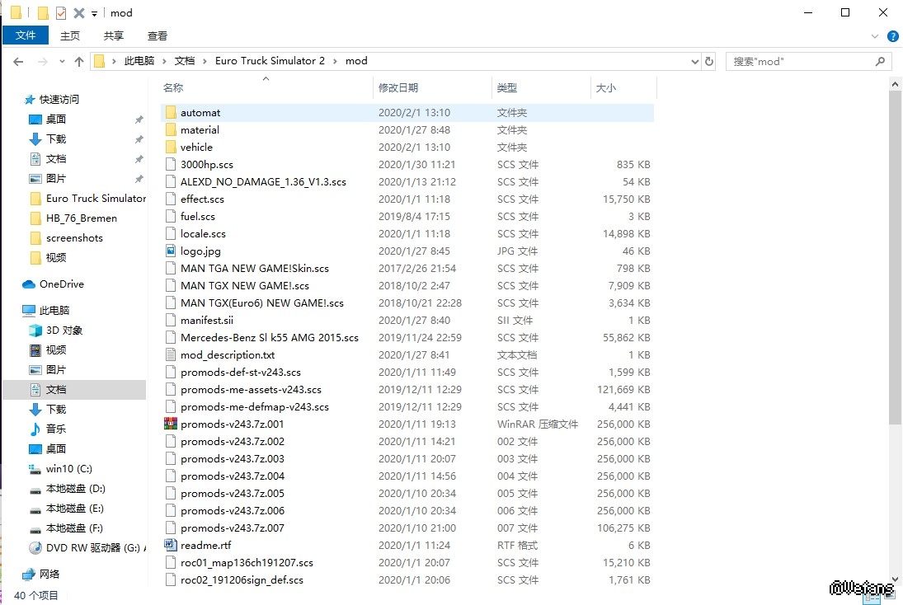Switch to the 查看 ribbon tab
Viewport: 903px width, 605px height.
point(157,35)
